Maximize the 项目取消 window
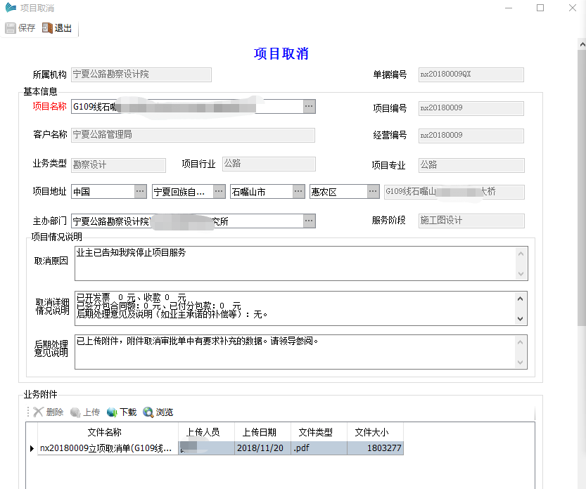This screenshot has width=586, height=489. click(x=540, y=8)
